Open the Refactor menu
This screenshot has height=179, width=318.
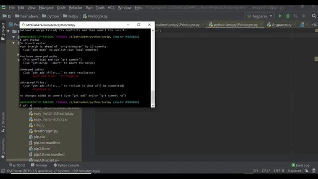[76, 8]
